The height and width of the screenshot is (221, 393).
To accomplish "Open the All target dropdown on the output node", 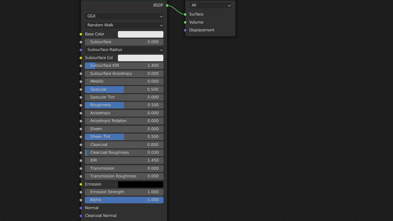I will (210, 5).
